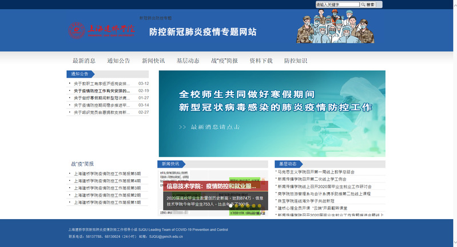Open 上海建桥学院疫情防控工作简报第1期 link

pos(108,203)
